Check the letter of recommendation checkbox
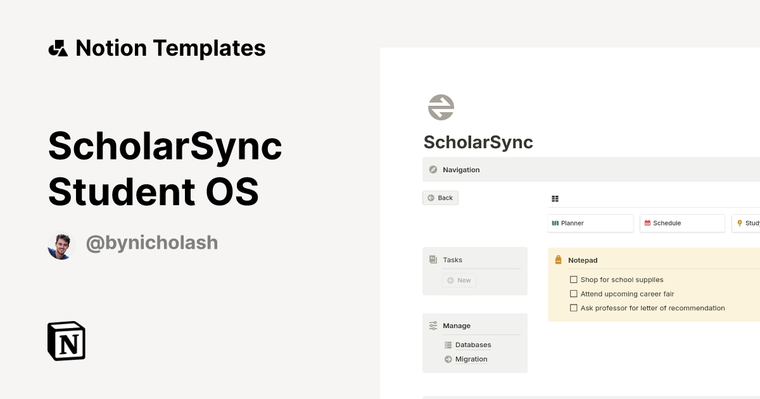 coord(574,308)
